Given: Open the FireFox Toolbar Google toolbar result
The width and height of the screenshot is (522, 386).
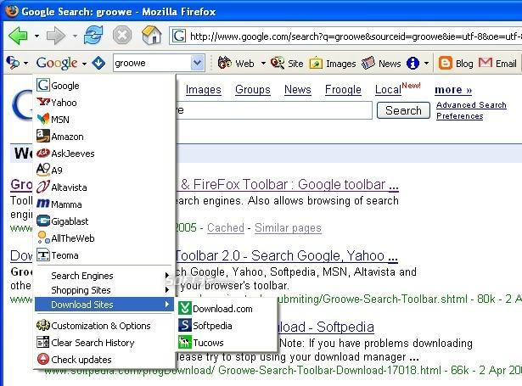Looking at the screenshot, I should click(287, 184).
